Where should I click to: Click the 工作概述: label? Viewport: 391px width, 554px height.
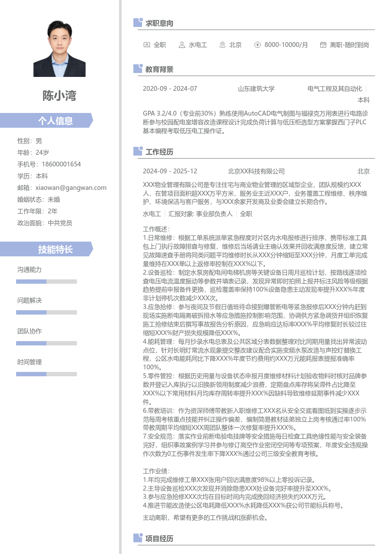point(156,229)
